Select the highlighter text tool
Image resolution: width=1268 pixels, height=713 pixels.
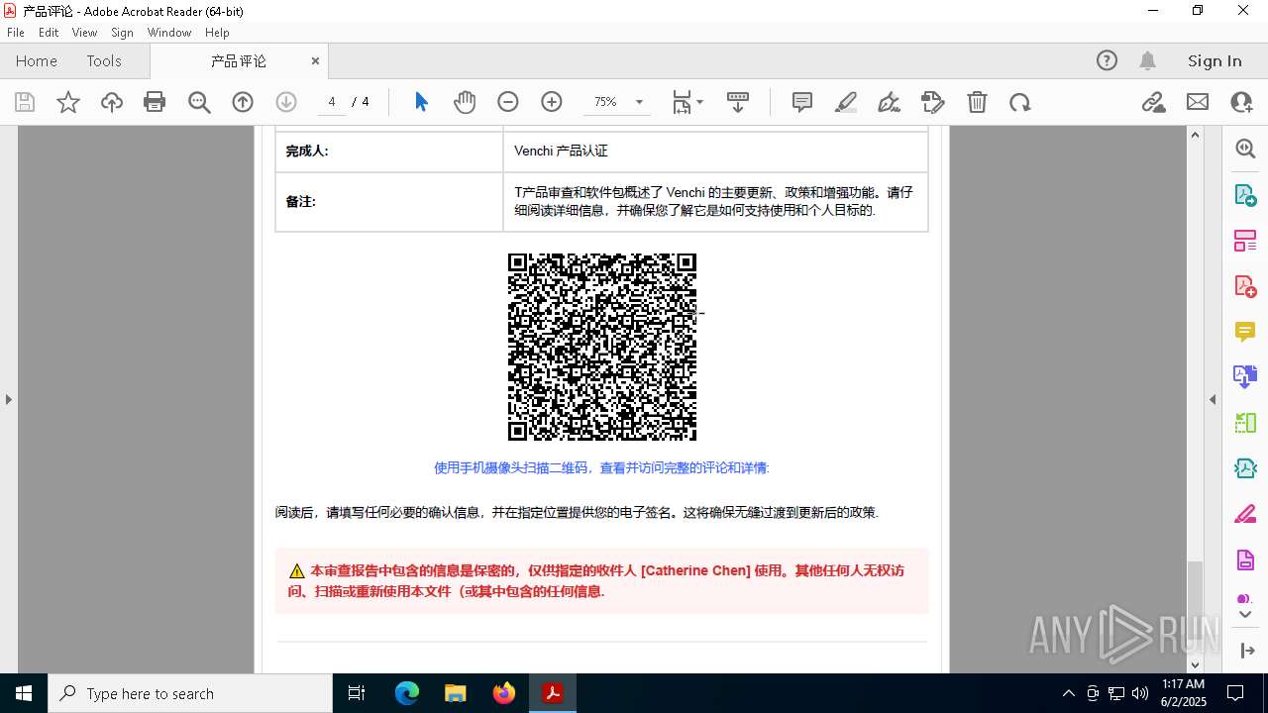click(846, 102)
